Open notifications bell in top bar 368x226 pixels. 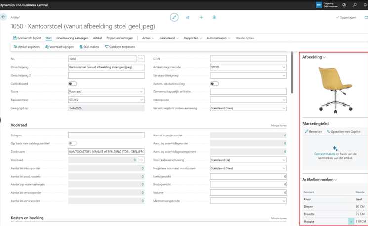[x=365, y=5]
